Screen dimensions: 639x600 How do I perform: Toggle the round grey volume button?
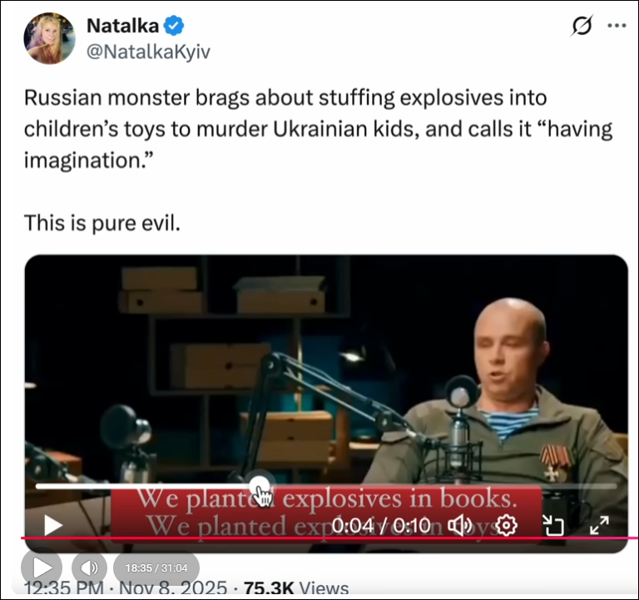89,568
